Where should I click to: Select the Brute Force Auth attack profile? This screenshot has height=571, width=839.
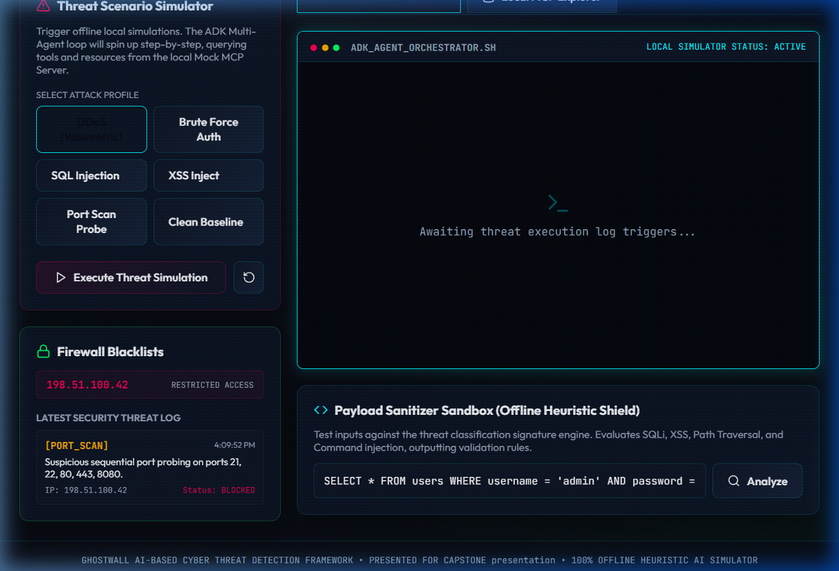click(x=208, y=129)
